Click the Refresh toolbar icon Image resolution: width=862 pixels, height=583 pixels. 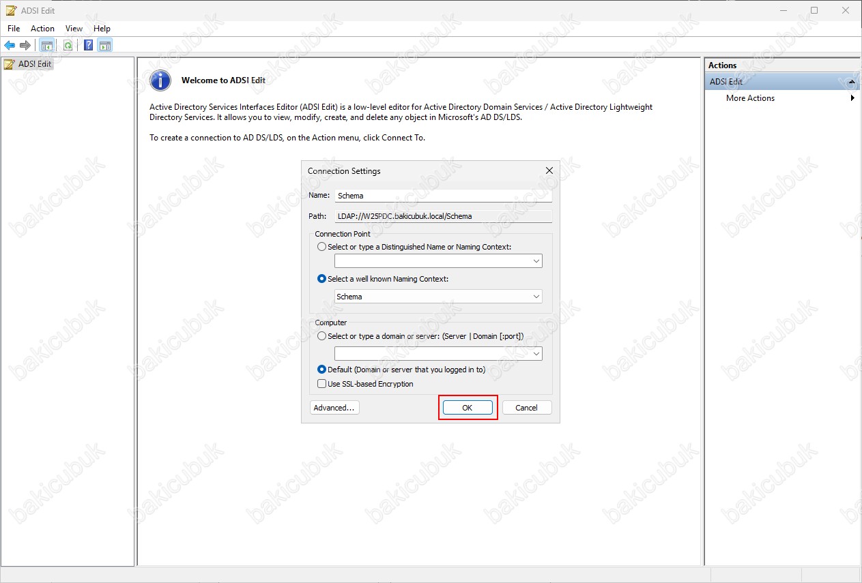pyautogui.click(x=68, y=46)
